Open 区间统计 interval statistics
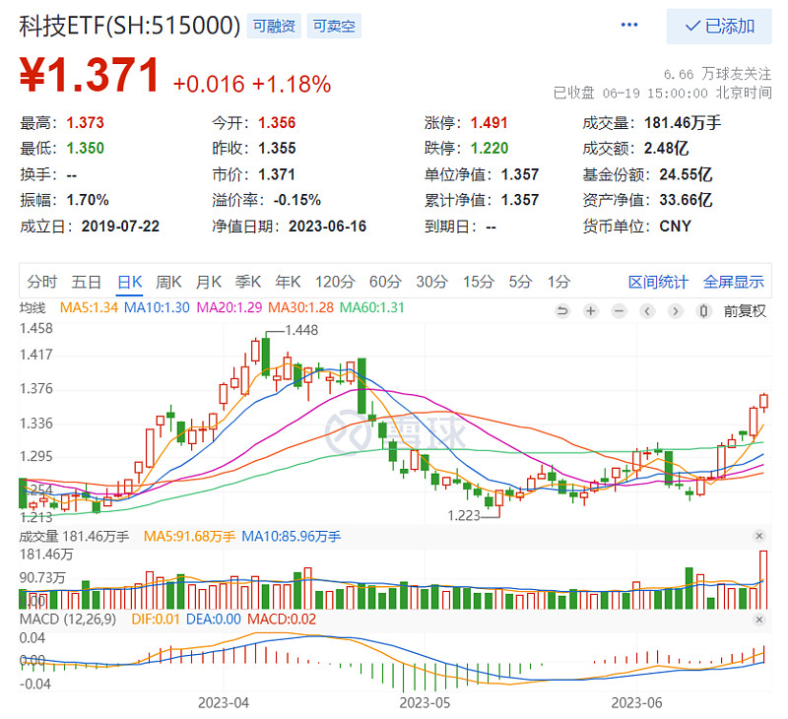The width and height of the screenshot is (788, 719). [x=657, y=281]
